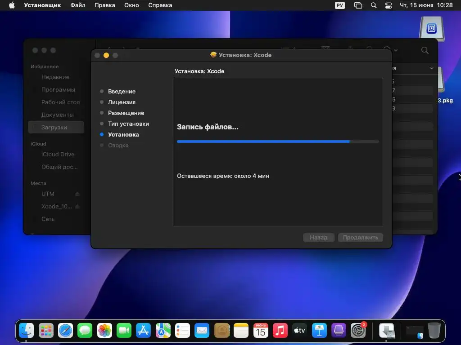Open the Справка menu
Screen dimensions: 461x345
tap(160, 5)
